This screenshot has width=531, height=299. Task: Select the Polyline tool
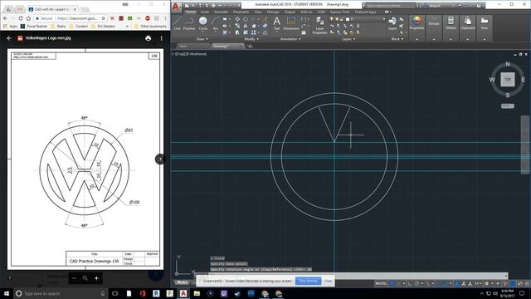pyautogui.click(x=189, y=22)
